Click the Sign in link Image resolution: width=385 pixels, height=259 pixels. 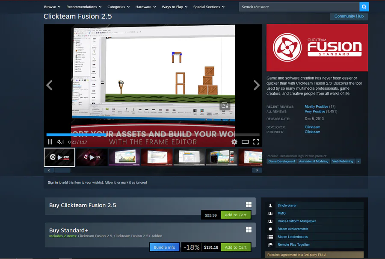(x=53, y=182)
